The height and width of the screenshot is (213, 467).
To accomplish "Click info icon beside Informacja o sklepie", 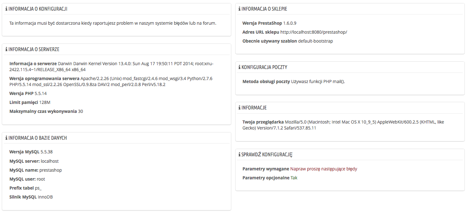I will 239,9.
